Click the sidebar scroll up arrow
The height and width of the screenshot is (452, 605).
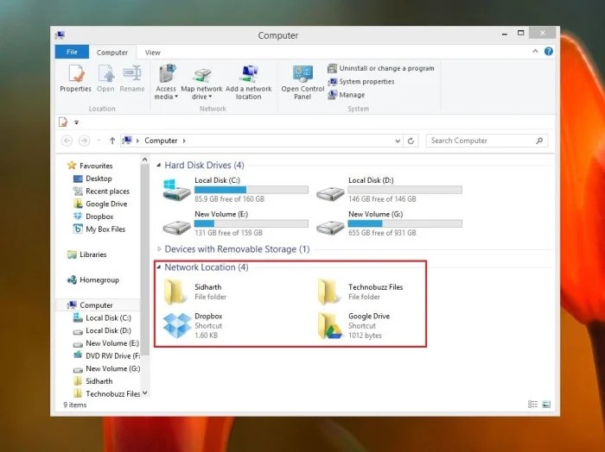point(144,160)
